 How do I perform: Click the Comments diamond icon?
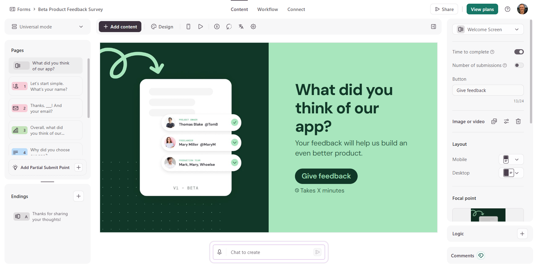[x=481, y=255]
